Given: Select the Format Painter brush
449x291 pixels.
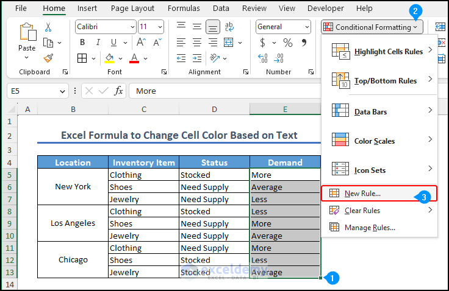Looking at the screenshot, I should click(48, 57).
